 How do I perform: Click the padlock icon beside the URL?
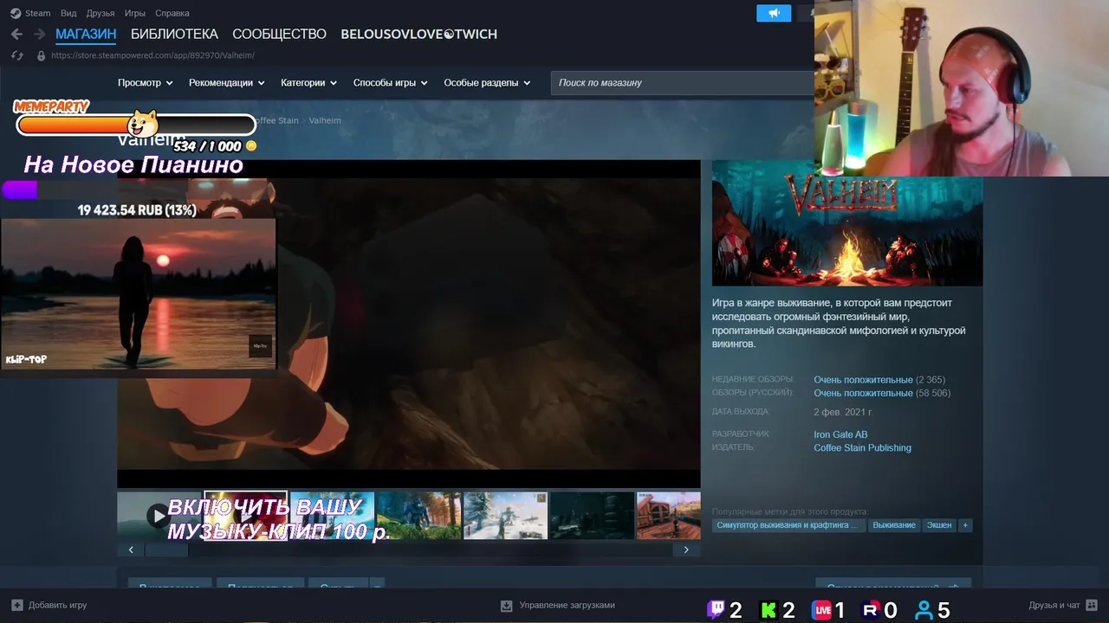41,55
